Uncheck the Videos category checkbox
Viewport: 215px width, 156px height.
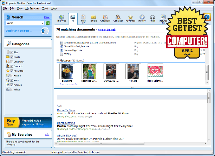click(x=12, y=89)
